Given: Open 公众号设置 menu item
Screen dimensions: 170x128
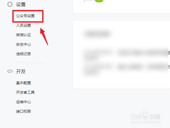Looking at the screenshot, I should [x=25, y=16].
